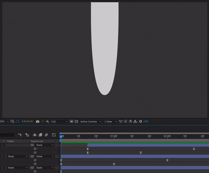Take a snapshot with the camera icon
This screenshot has height=173, width=209.
37,122
